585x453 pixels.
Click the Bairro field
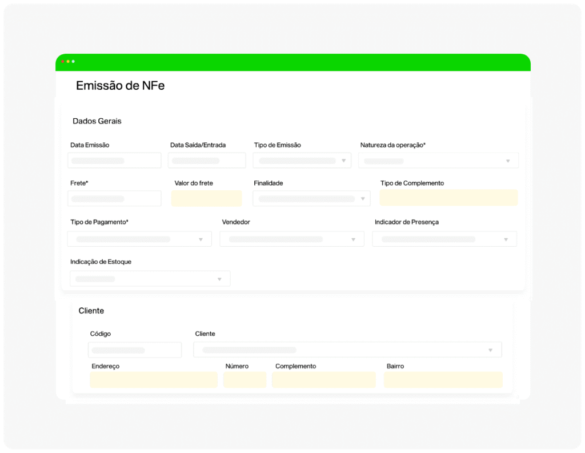443,380
